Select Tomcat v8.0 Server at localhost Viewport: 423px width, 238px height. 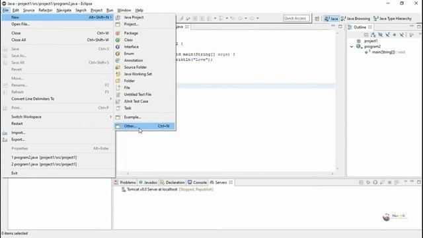pyautogui.click(x=152, y=190)
